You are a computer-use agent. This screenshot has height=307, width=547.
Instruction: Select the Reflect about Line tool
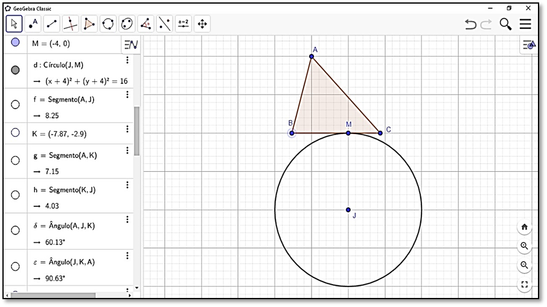(165, 24)
